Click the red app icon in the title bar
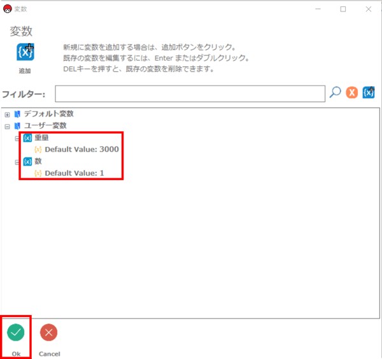This screenshot has height=359, width=382. tap(7, 9)
